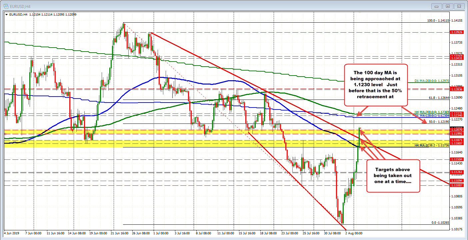Click the red price tag 1.11094

[x=456, y=180]
